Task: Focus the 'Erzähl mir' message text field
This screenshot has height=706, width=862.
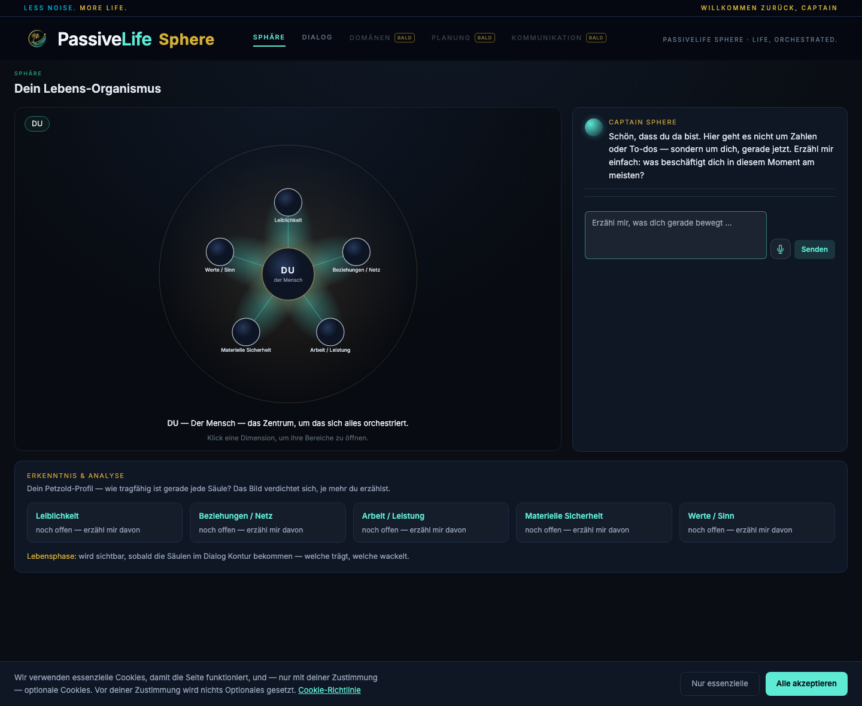Action: (x=675, y=235)
